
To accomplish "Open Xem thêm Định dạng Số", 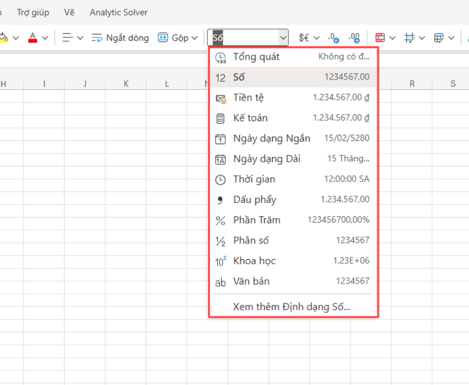I will coord(291,306).
